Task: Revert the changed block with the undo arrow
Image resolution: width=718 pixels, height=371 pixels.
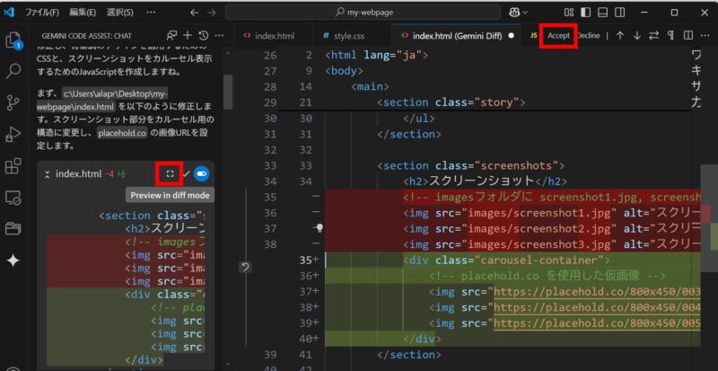Action: pos(245,268)
